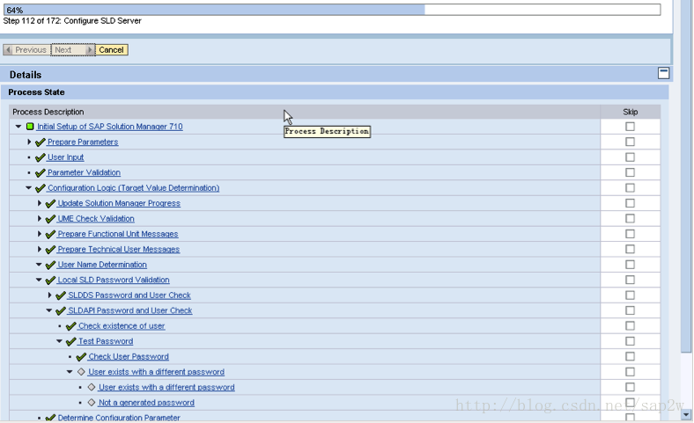Click the Cancel button
This screenshot has height=423, width=694.
112,50
